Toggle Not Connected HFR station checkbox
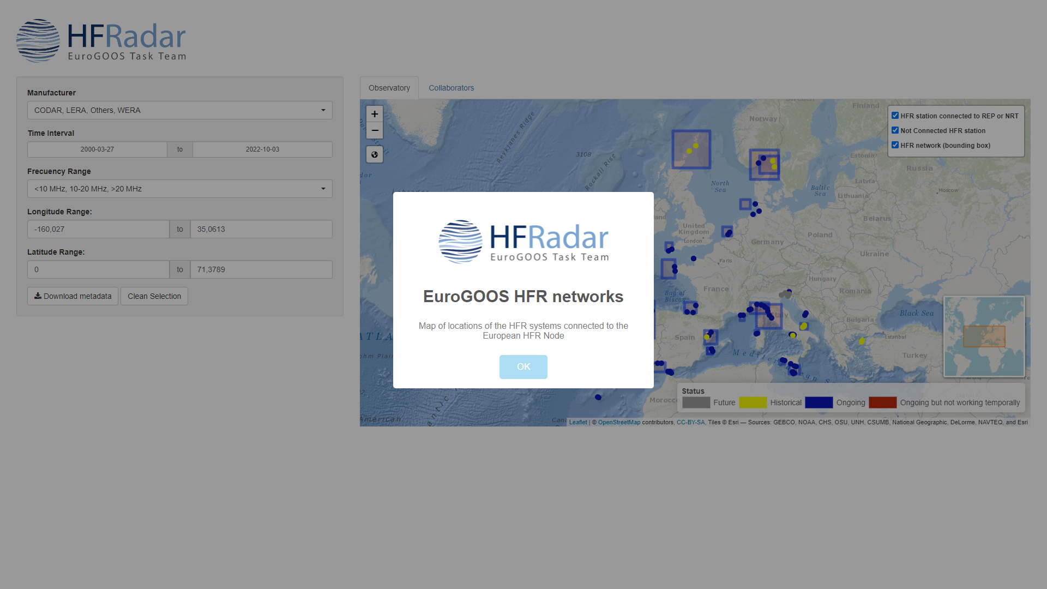Viewport: 1047px width, 589px height. click(x=895, y=130)
